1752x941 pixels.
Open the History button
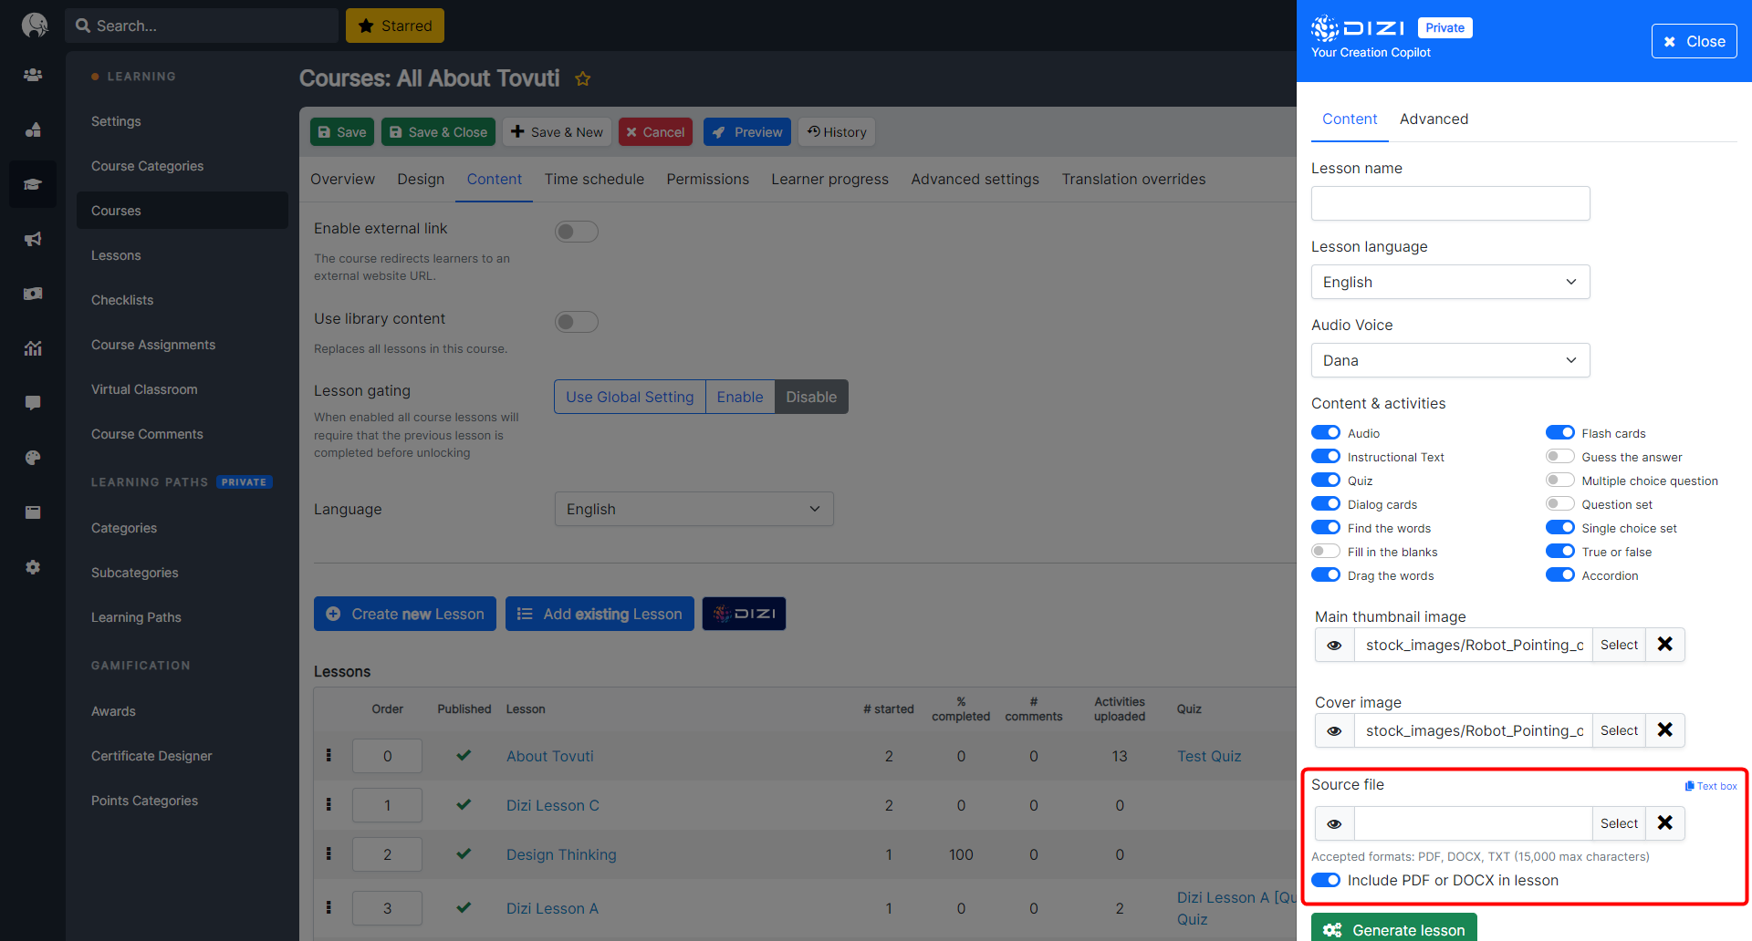pos(837,132)
